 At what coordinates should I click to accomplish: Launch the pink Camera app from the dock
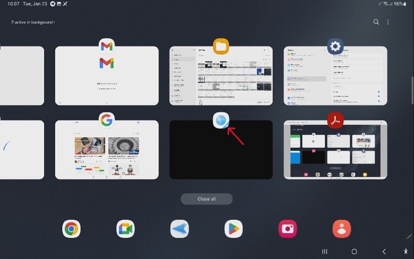[x=287, y=229]
